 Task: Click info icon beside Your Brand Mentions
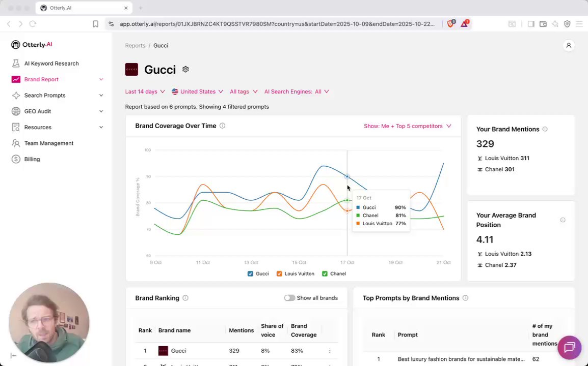pos(545,129)
